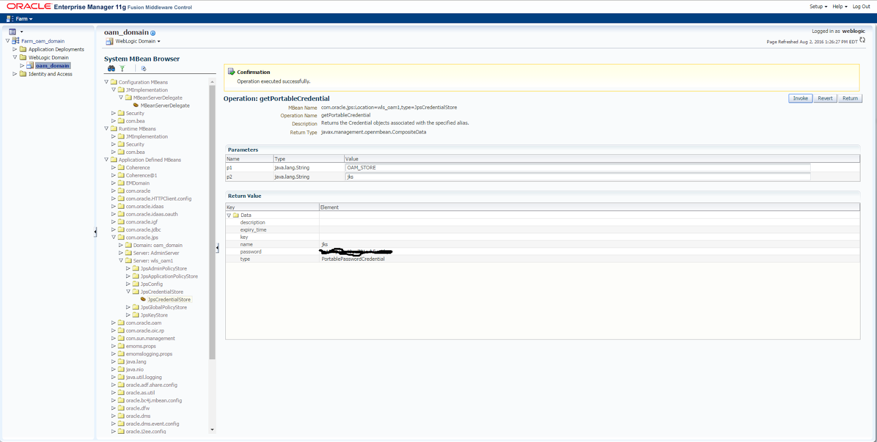Expand the Application Deployments node

(x=15, y=49)
